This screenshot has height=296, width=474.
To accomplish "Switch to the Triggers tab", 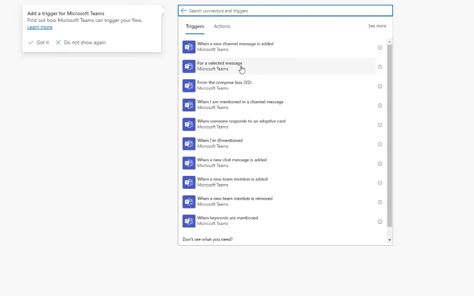I will tap(195, 26).
